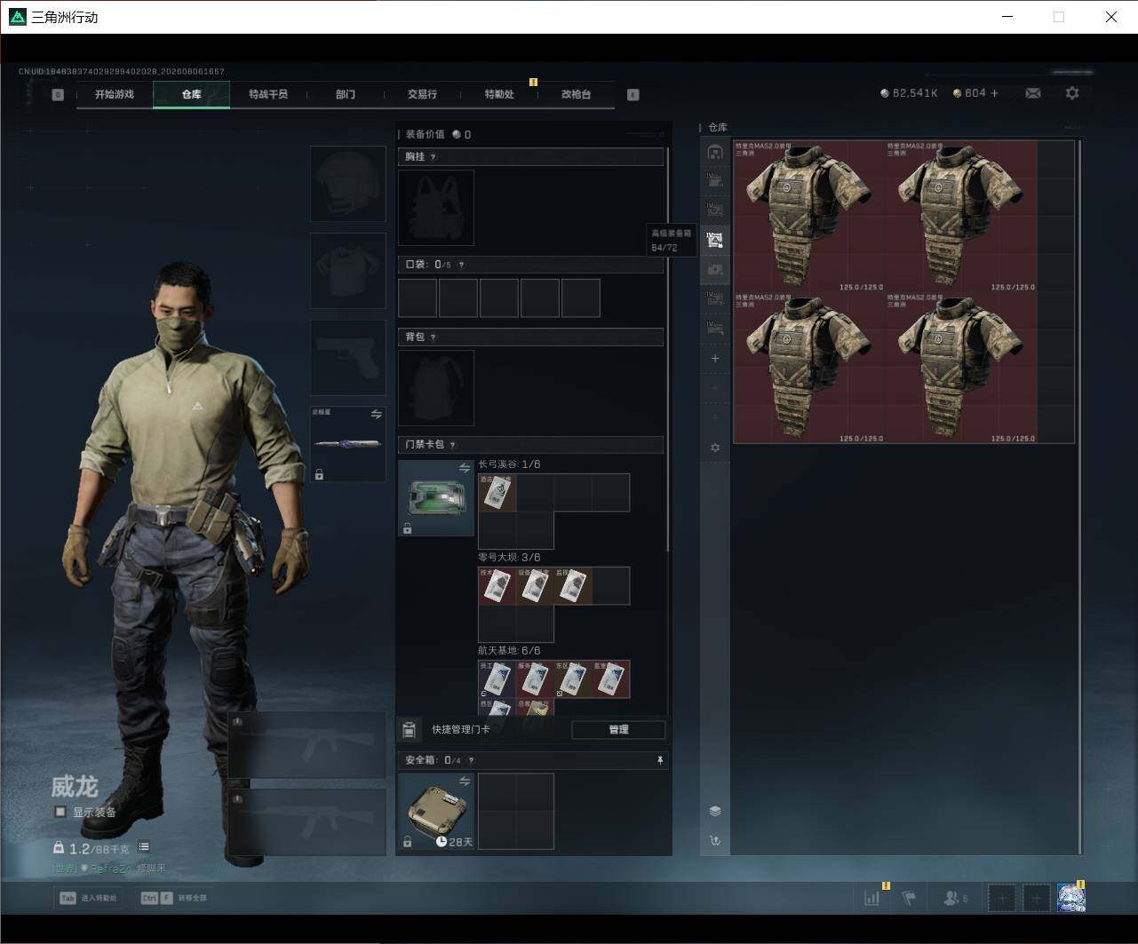Screen dimensions: 1138x944
Task: Switch to the 开始游戏 tab
Action: tap(115, 94)
